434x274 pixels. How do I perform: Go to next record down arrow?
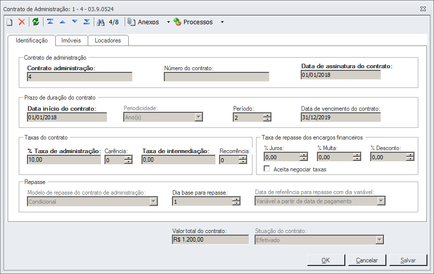pos(75,21)
